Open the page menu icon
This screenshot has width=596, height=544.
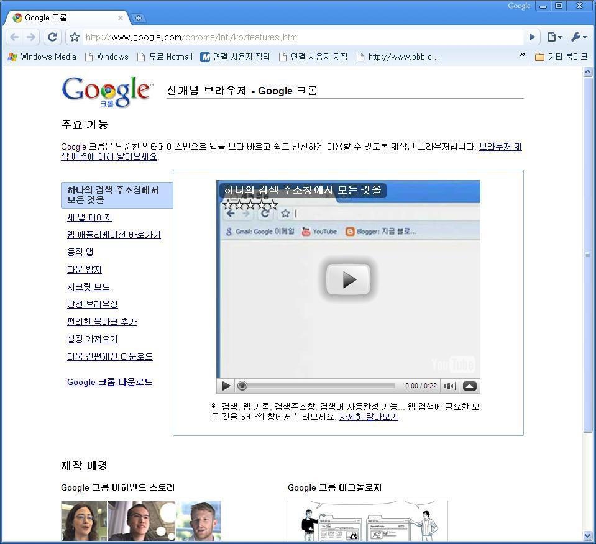(554, 37)
